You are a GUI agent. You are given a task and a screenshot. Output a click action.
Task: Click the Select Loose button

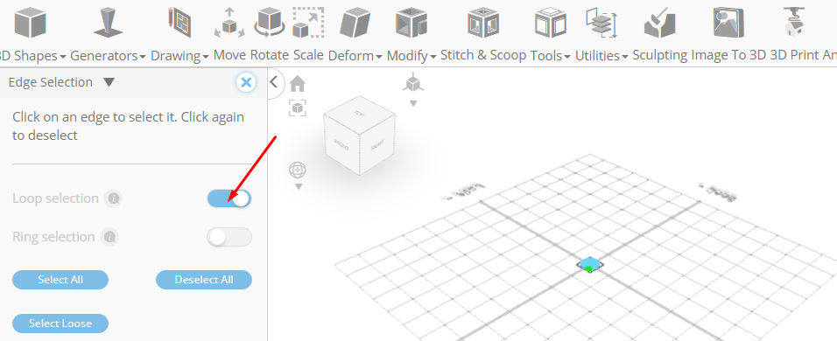point(60,324)
